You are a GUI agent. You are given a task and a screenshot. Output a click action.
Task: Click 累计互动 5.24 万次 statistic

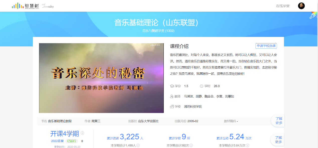[234, 137]
